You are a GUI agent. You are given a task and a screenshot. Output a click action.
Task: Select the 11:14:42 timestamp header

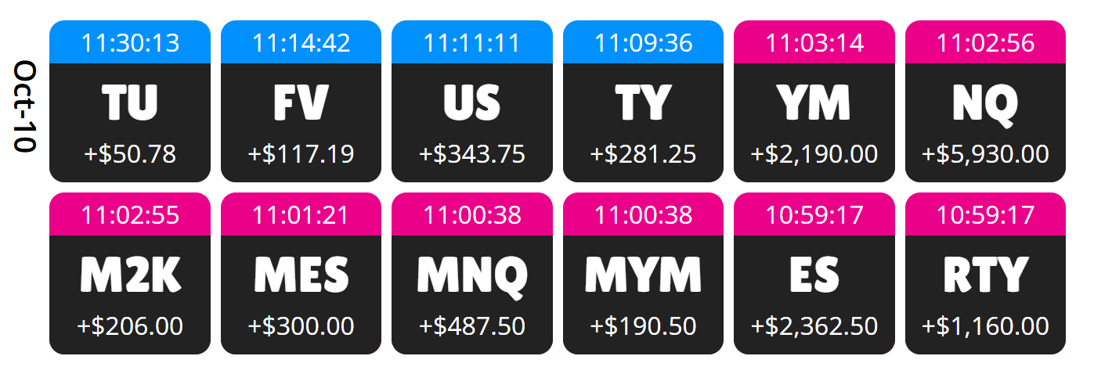[x=301, y=43]
